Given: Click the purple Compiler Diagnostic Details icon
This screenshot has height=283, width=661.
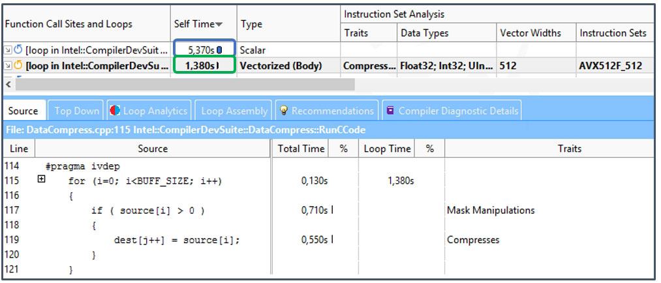Looking at the screenshot, I should (x=390, y=111).
